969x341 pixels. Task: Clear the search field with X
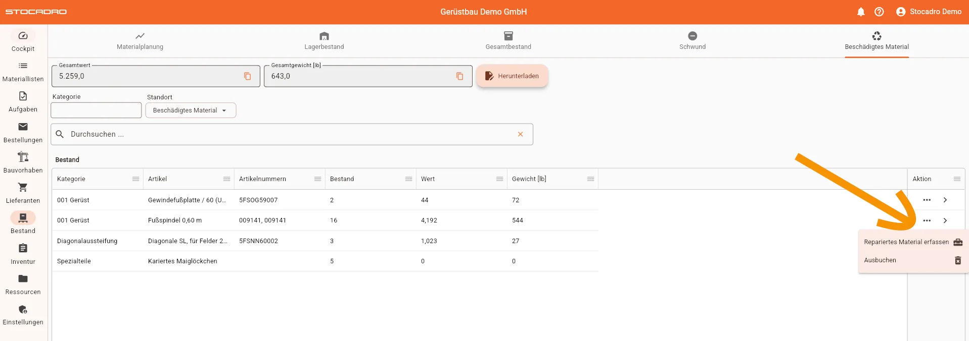coord(520,134)
